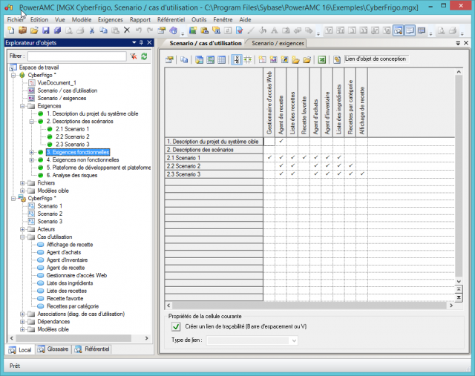
Task: Open the Outils menu
Action: click(199, 20)
